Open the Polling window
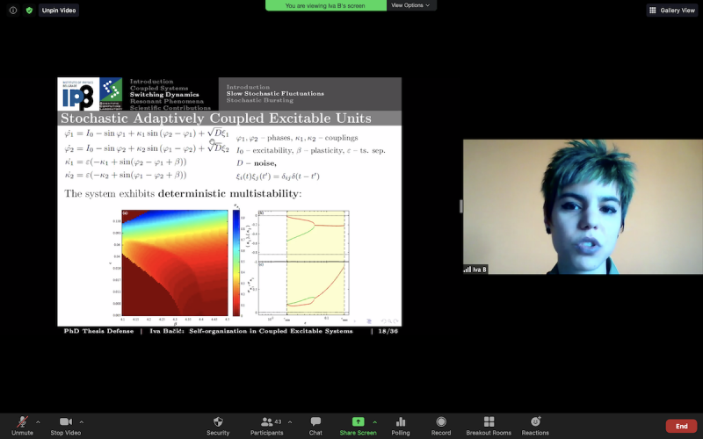The height and width of the screenshot is (439, 703). coord(401,425)
